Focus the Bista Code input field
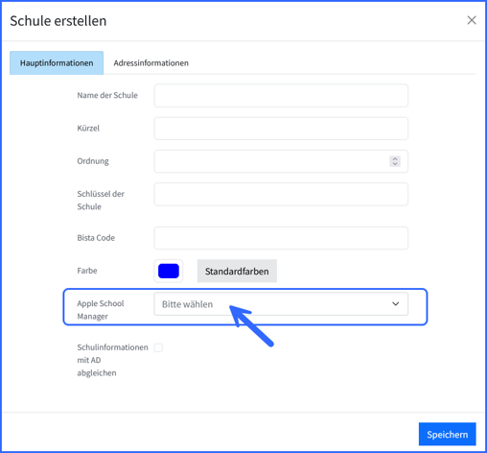This screenshot has width=487, height=453. pyautogui.click(x=281, y=238)
